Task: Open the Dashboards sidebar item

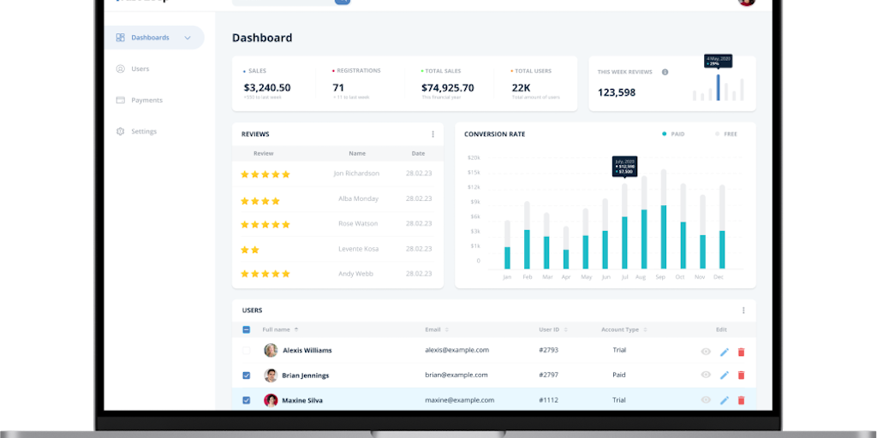Action: coord(154,38)
